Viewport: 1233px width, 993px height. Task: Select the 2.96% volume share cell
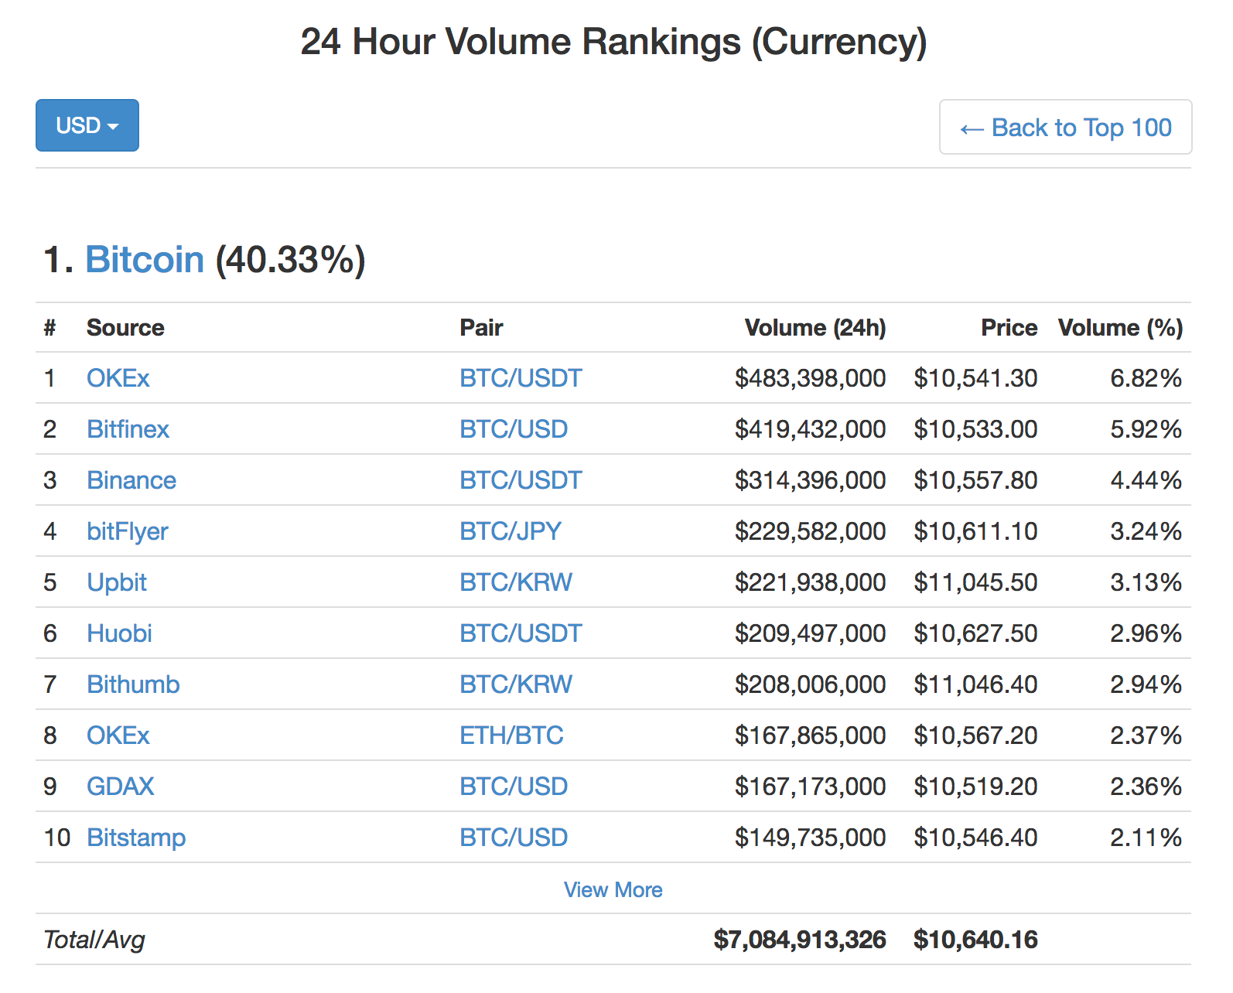(1146, 633)
